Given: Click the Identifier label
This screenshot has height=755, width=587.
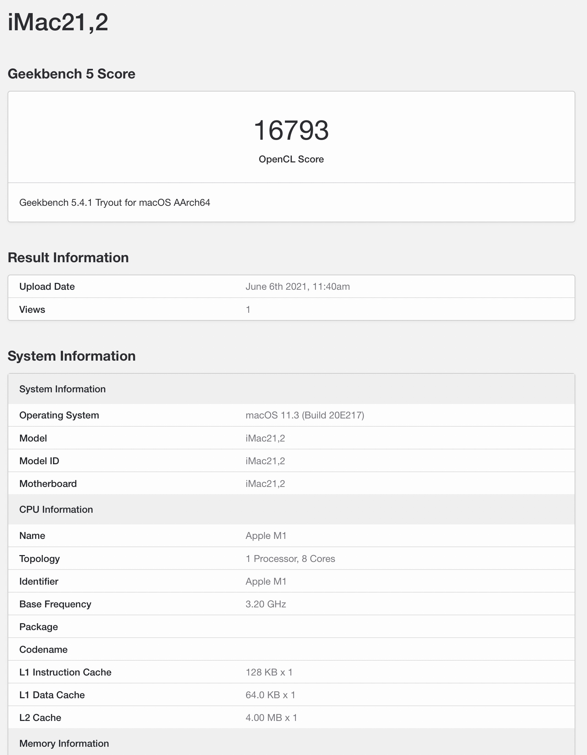Looking at the screenshot, I should click(x=39, y=582).
